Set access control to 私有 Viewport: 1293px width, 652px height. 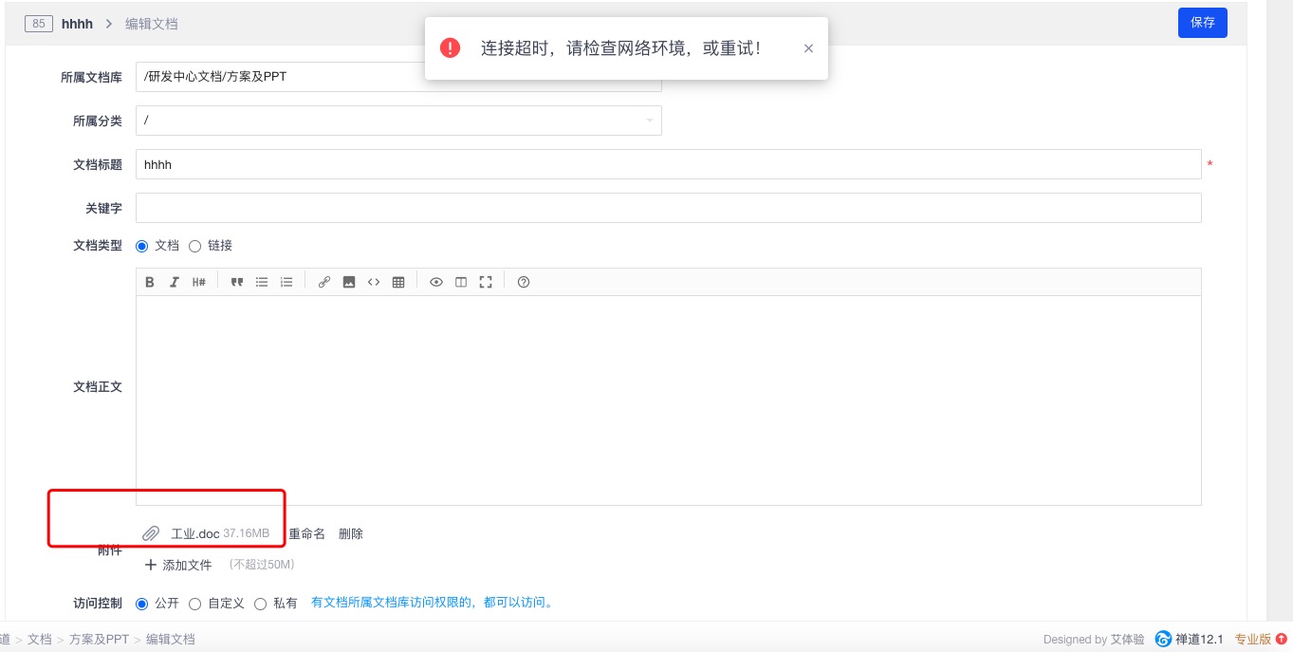tap(261, 604)
